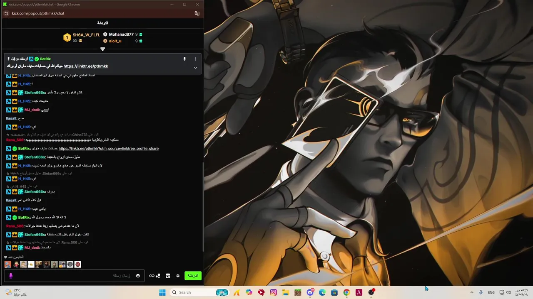The width and height of the screenshot is (533, 299).
Task: Expand the pinned message chevron
Action: pos(196,68)
